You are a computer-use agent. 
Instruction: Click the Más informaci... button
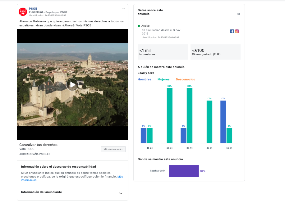tap(113, 149)
